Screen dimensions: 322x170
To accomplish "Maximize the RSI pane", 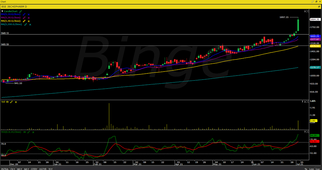I will coord(307,131).
